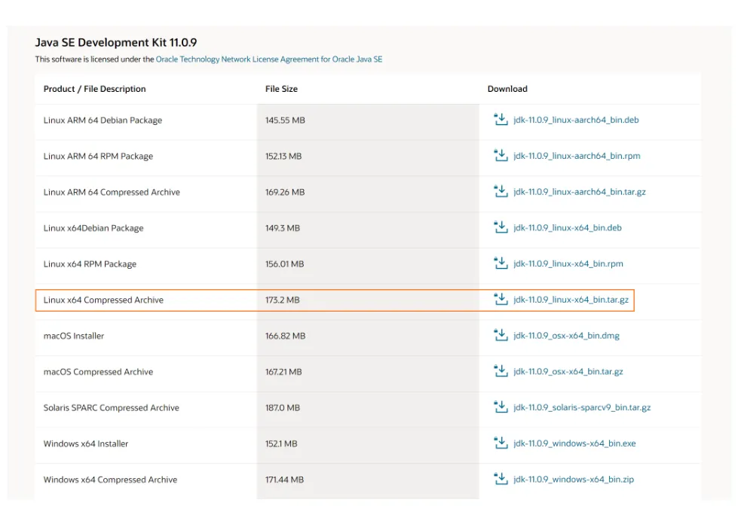This screenshot has width=738, height=521.
Task: Click download icon for osx-x64_bin.tar.gz
Action: [x=501, y=371]
